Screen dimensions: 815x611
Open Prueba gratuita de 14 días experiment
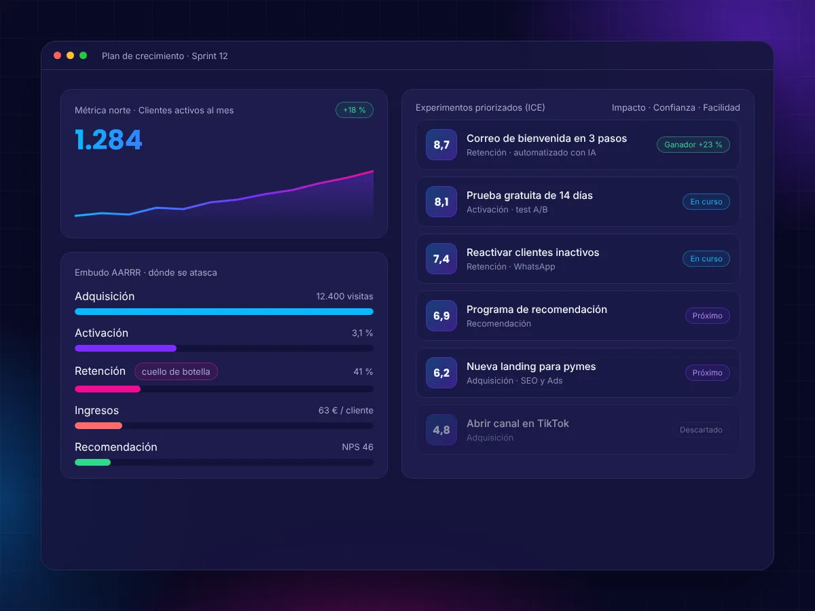(x=530, y=196)
